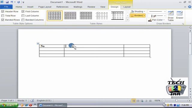192x108 pixels.
Task: Click the Zoom Out minus button
Action: click(164, 101)
